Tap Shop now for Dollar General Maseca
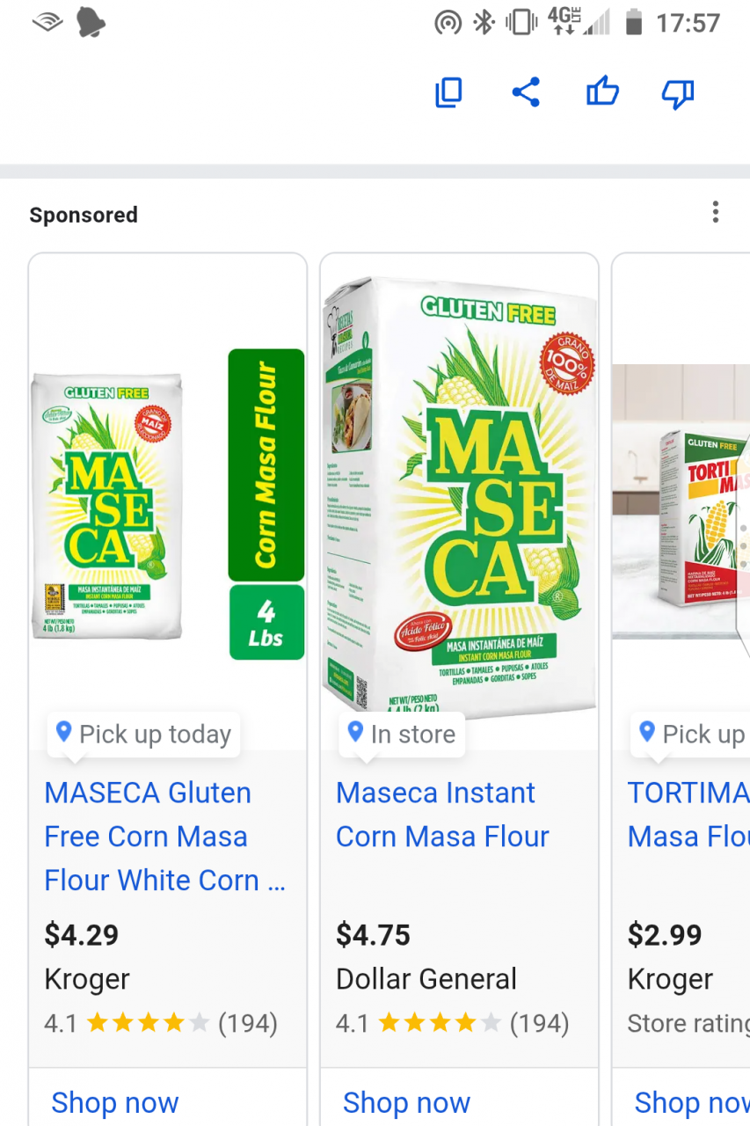 point(406,1102)
